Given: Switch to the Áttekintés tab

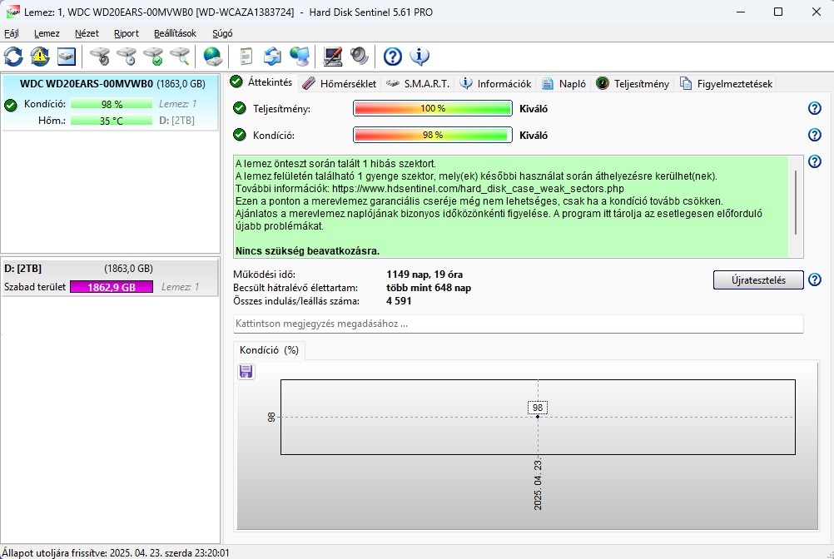Looking at the screenshot, I should click(262, 82).
